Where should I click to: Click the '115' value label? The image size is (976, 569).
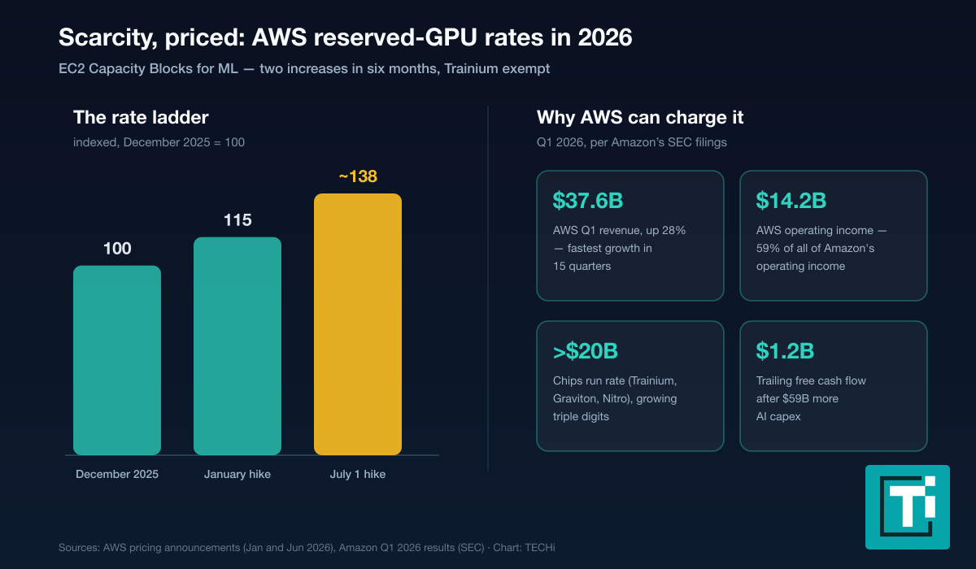[x=237, y=220]
